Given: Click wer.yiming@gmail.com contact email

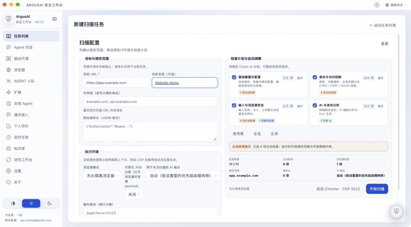Looking at the screenshot, I should pos(36,220).
